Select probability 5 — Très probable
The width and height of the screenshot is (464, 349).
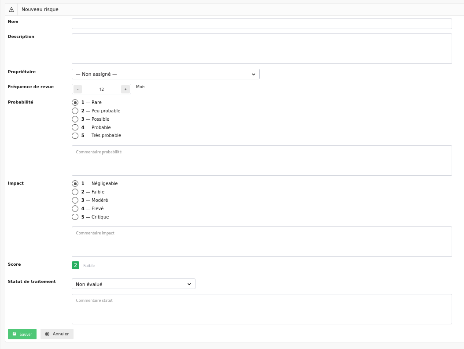tap(75, 136)
